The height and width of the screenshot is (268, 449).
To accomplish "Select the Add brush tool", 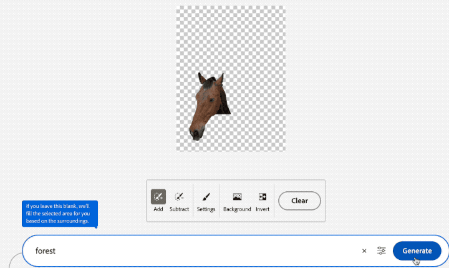I will pos(158,201).
